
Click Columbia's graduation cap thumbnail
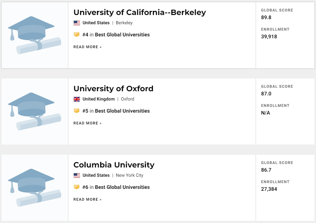click(x=34, y=188)
